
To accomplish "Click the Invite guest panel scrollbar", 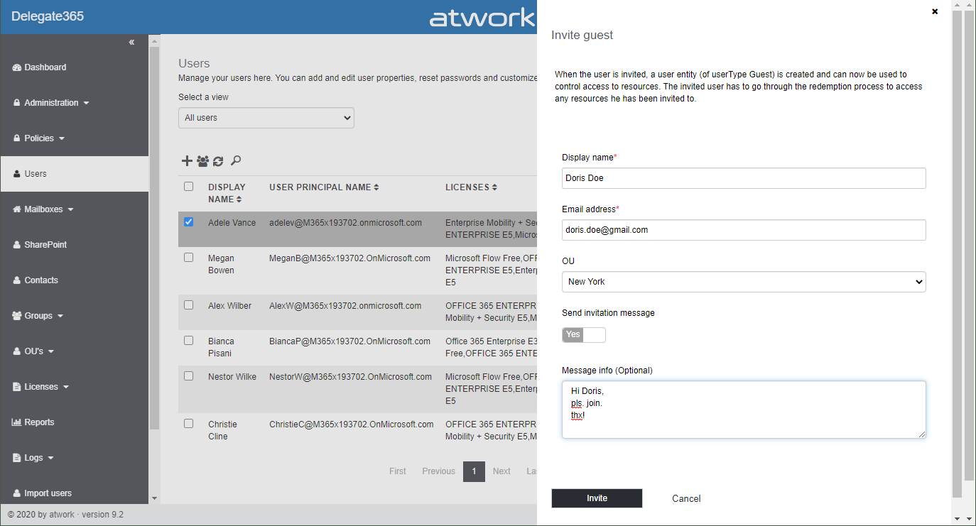I will coord(957,254).
